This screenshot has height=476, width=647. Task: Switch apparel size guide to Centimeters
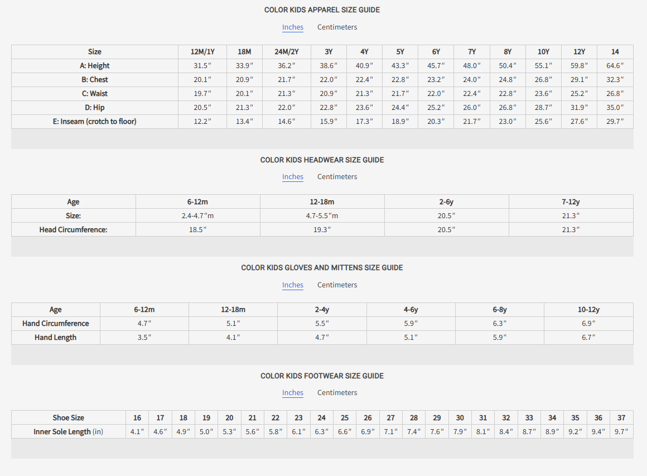(x=337, y=27)
